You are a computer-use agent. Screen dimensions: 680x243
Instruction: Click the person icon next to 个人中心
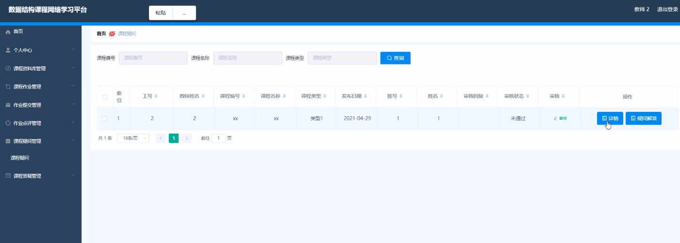pos(8,50)
